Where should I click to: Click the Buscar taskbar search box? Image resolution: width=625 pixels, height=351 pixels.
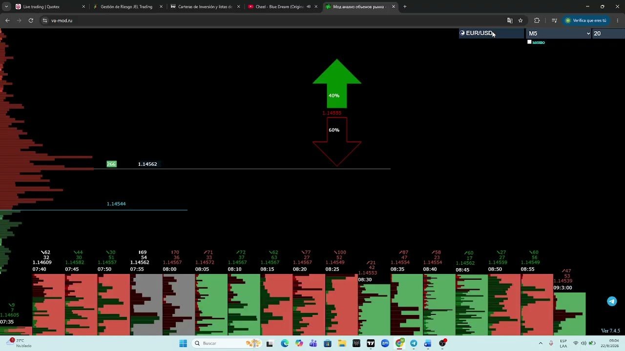point(227,343)
